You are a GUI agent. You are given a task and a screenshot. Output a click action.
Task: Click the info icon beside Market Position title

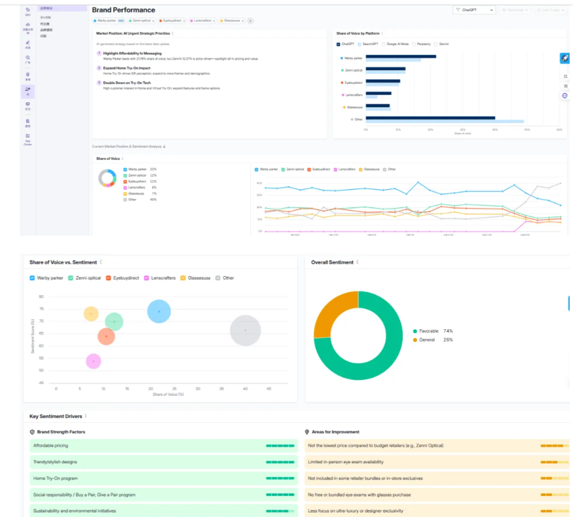(172, 33)
